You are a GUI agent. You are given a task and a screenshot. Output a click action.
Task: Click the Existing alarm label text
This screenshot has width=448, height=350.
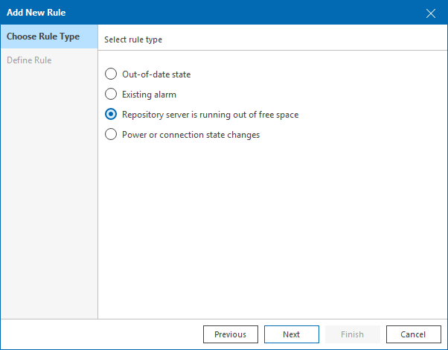click(149, 95)
